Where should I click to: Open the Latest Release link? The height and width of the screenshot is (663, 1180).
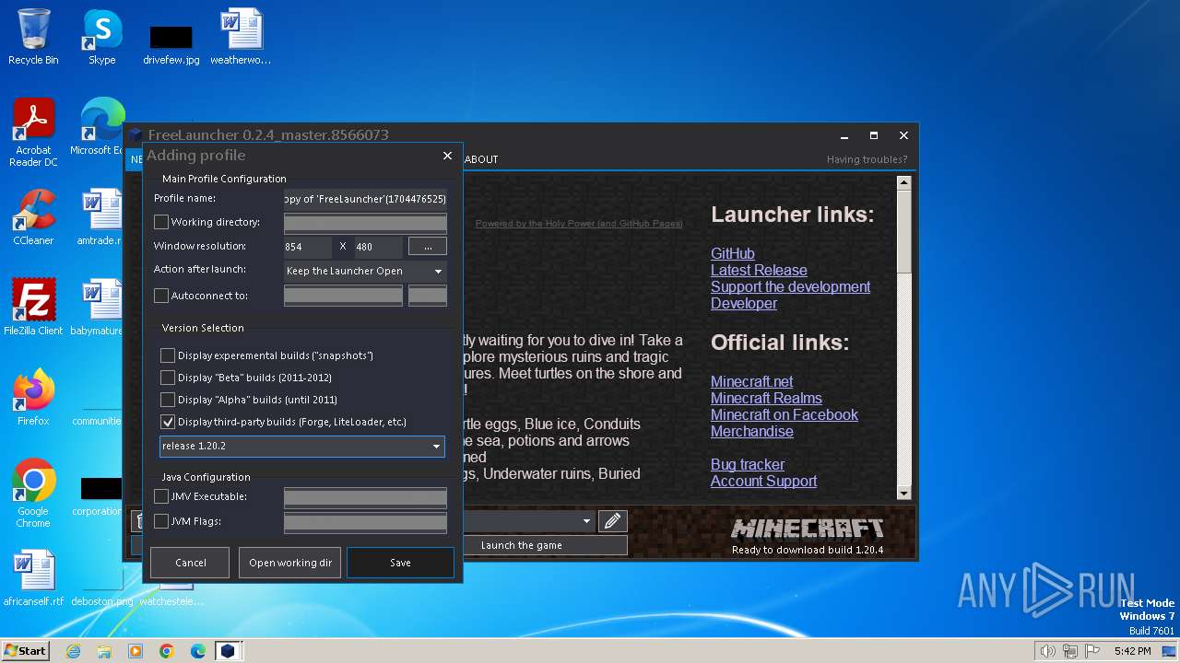pyautogui.click(x=759, y=270)
